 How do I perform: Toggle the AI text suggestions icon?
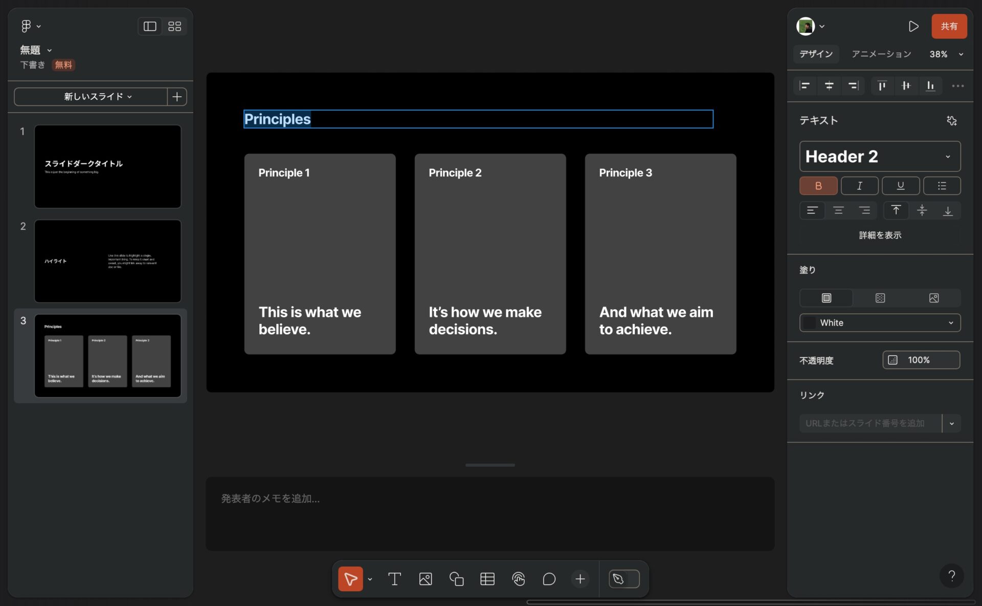[x=952, y=120]
